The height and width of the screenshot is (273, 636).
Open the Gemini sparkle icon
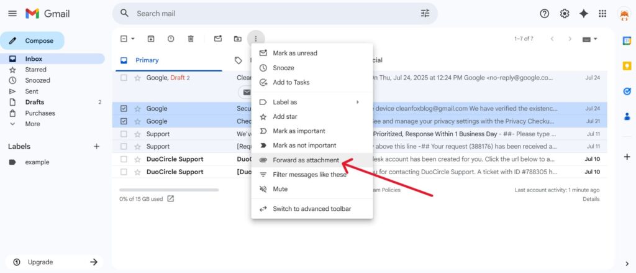(x=583, y=14)
